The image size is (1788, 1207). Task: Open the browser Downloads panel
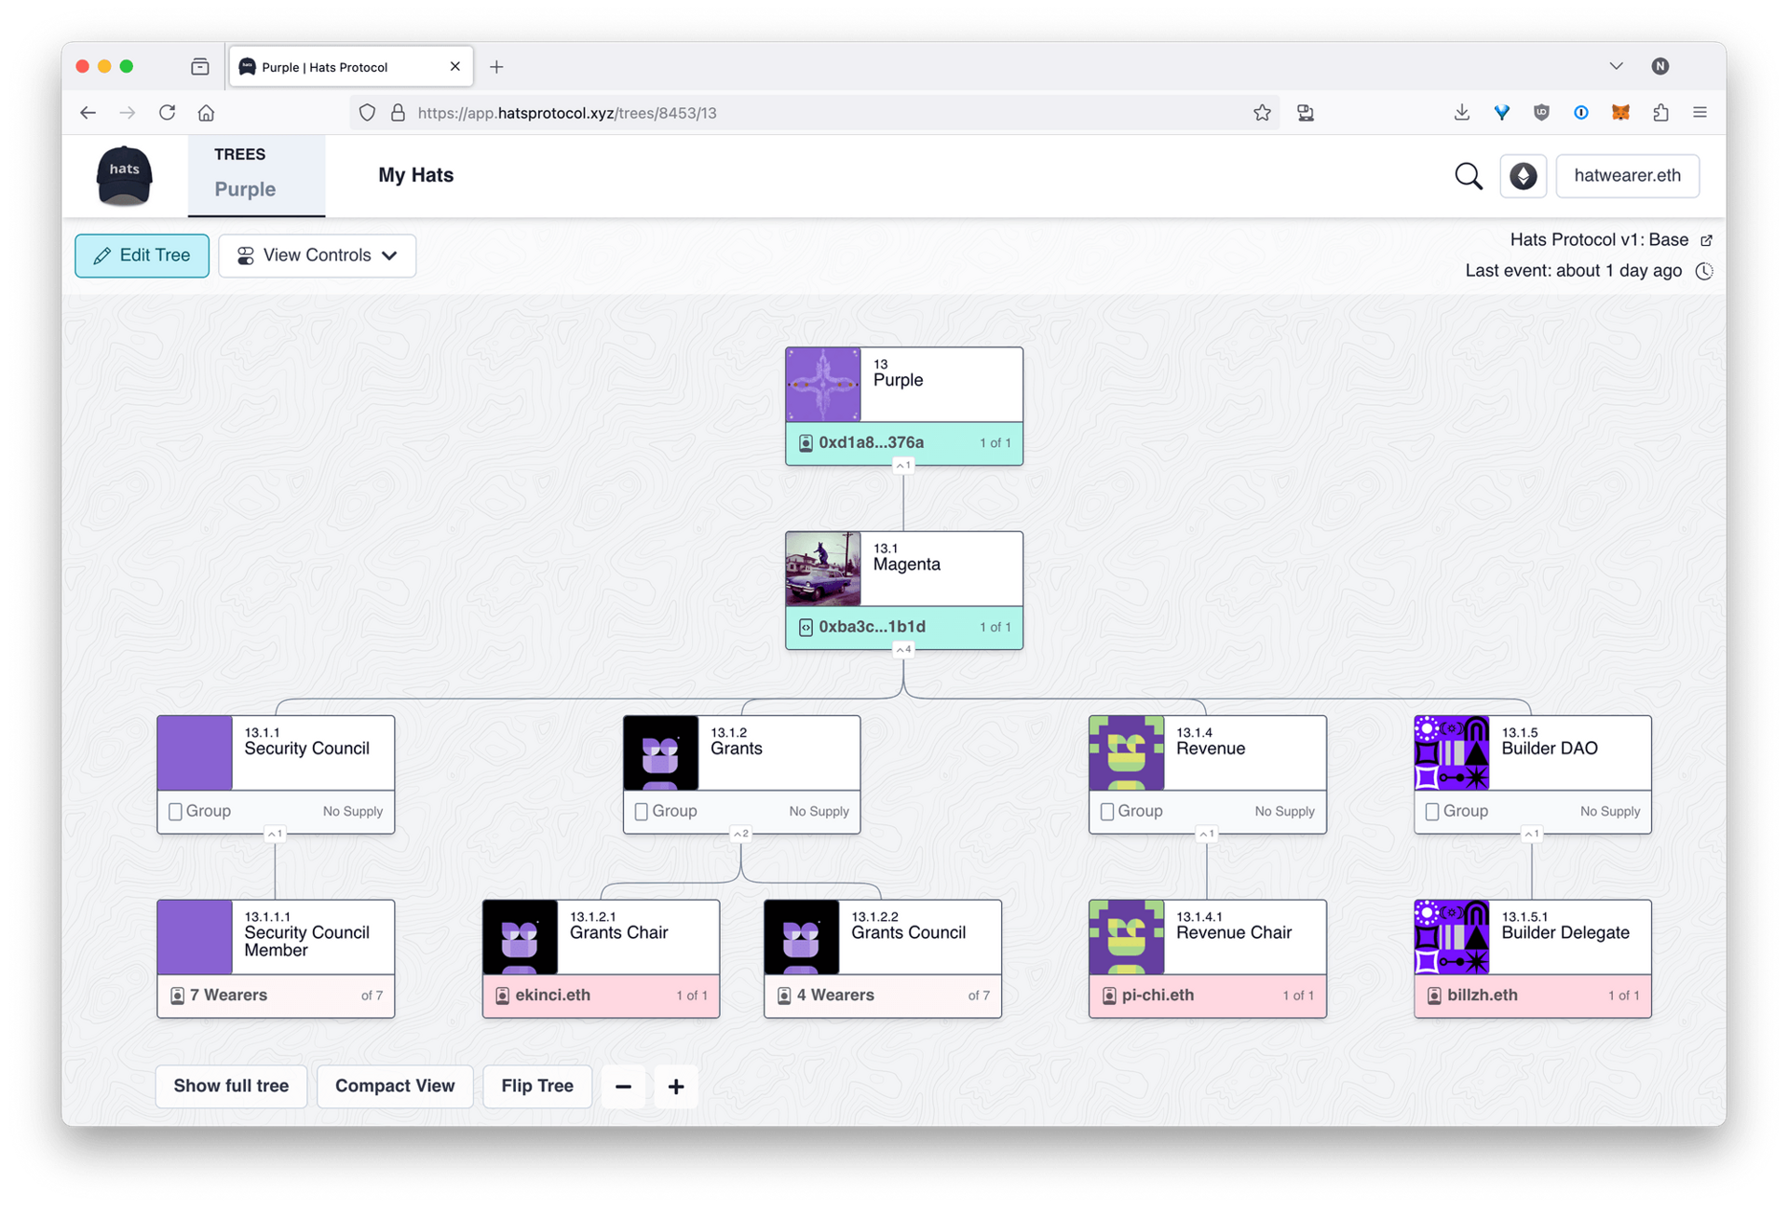point(1462,112)
